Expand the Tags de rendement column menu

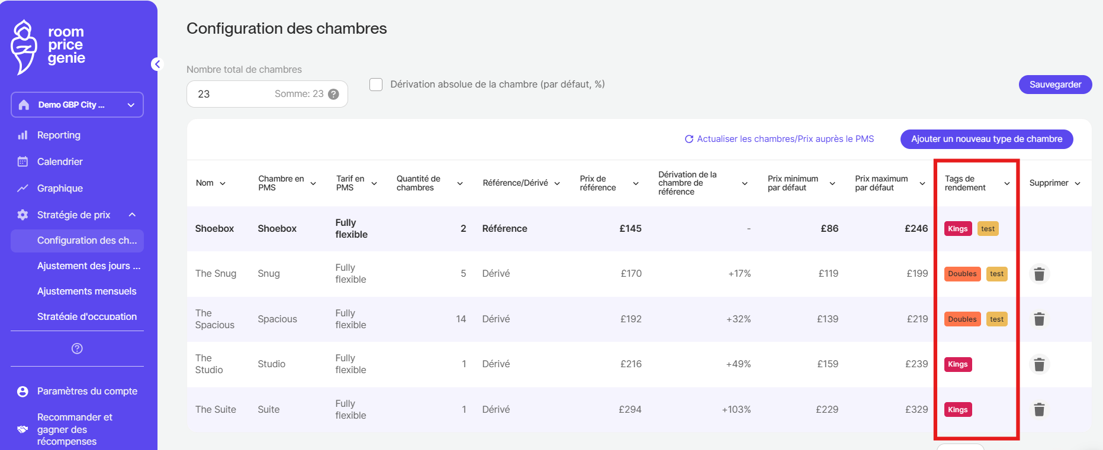tap(1006, 183)
